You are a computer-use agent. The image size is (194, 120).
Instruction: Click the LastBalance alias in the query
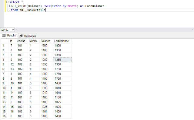(x=95, y=6)
